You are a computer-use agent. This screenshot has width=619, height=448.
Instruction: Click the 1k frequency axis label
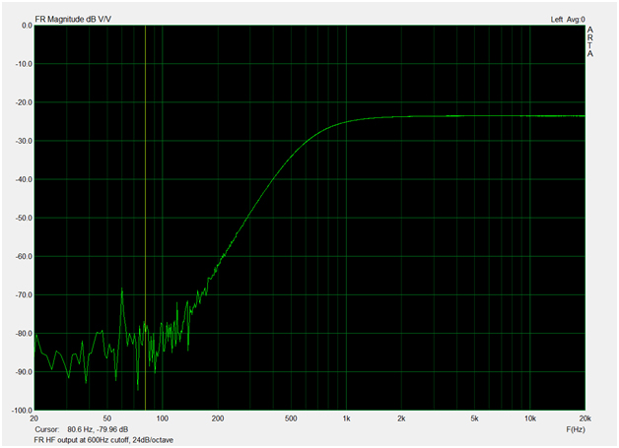346,418
